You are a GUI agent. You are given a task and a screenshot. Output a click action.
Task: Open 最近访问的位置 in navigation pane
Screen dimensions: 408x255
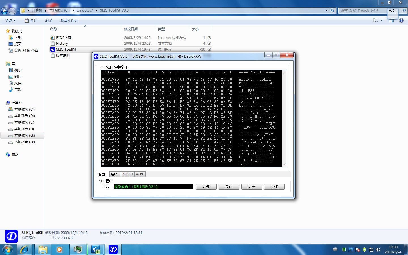[26, 50]
